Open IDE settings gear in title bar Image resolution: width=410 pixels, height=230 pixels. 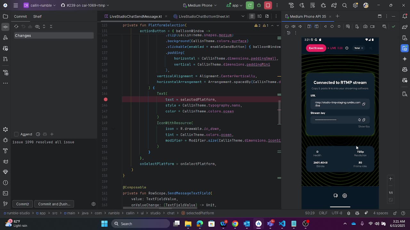click(x=355, y=5)
